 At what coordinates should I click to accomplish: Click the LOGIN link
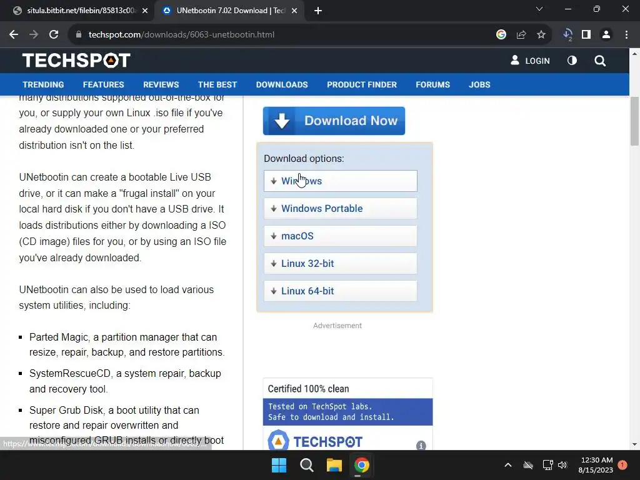[530, 61]
